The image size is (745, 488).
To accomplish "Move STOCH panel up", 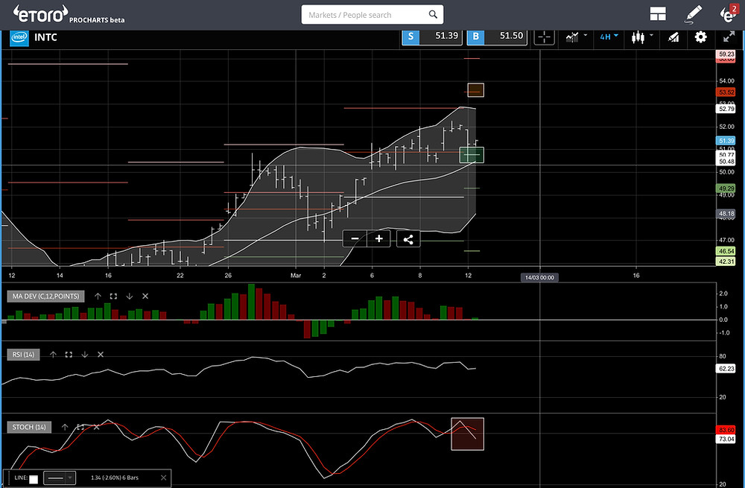I will pos(65,427).
